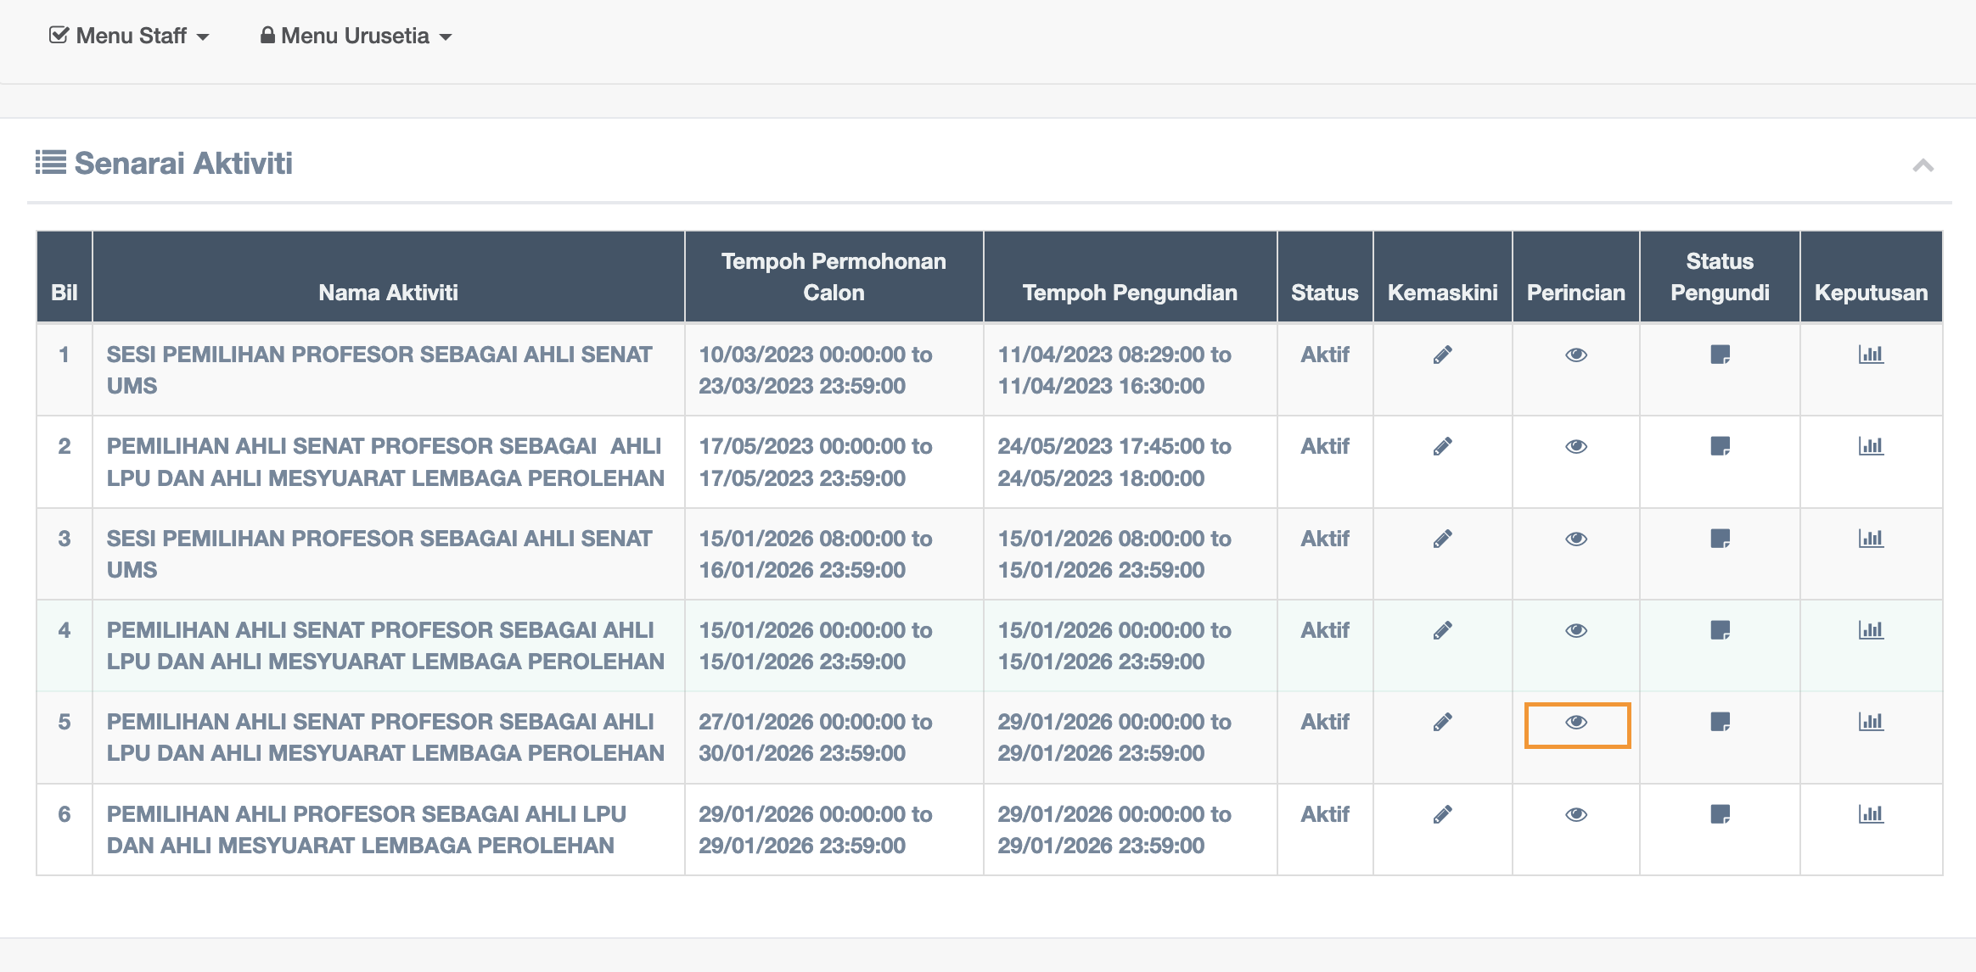
Task: Open the results chart icon in row 4
Action: tap(1871, 630)
